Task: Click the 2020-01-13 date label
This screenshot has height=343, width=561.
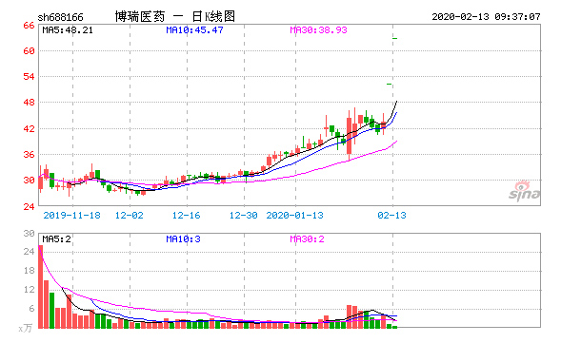Action: (295, 216)
